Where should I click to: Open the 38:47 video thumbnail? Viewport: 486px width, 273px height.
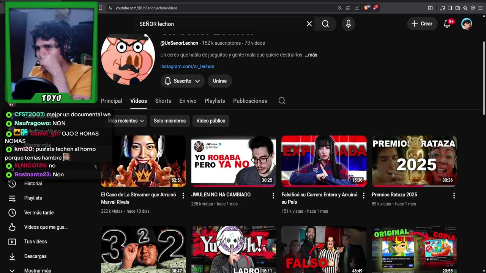[144, 249]
